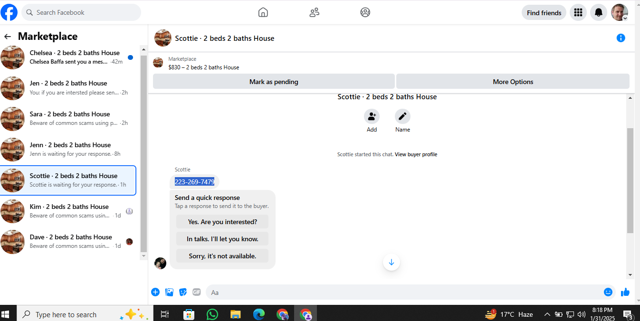Open Jen's conversation
Image resolution: width=640 pixels, height=321 pixels.
click(x=68, y=88)
